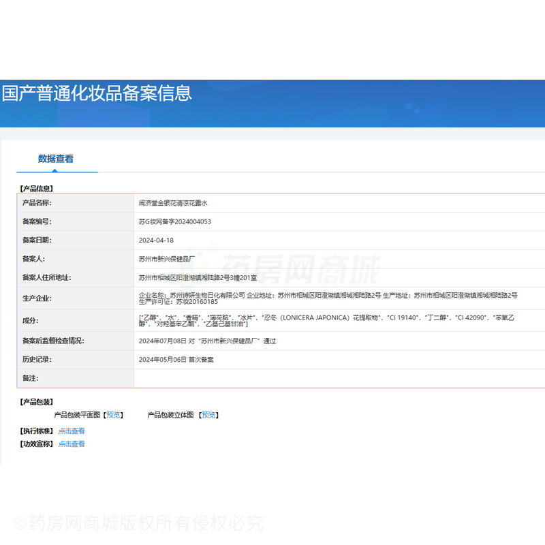Viewport: 545px width, 545px height.
Task: Click the 【产品信息】 section heading
Action: coord(36,188)
